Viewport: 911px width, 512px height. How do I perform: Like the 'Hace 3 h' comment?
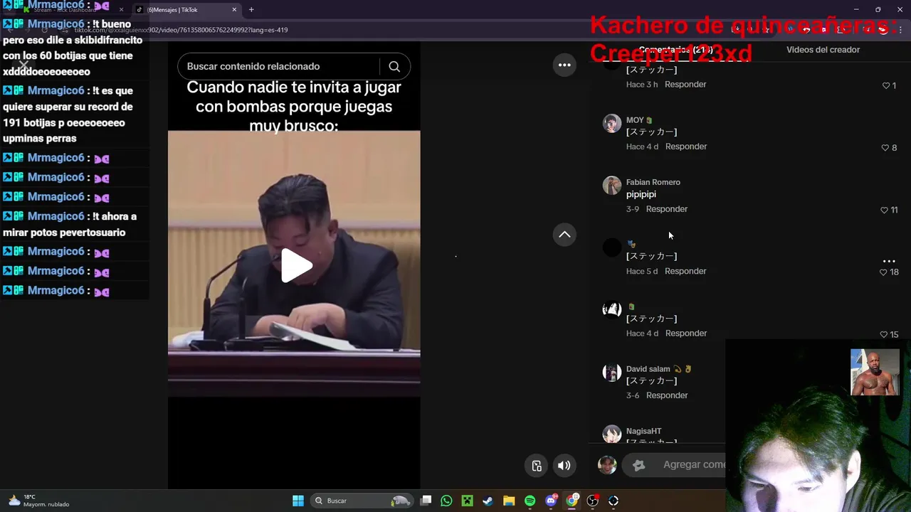pos(886,85)
